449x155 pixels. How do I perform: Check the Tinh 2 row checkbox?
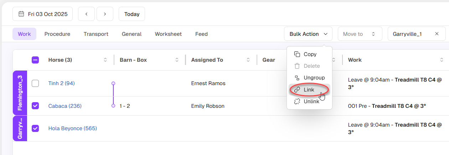35,83
